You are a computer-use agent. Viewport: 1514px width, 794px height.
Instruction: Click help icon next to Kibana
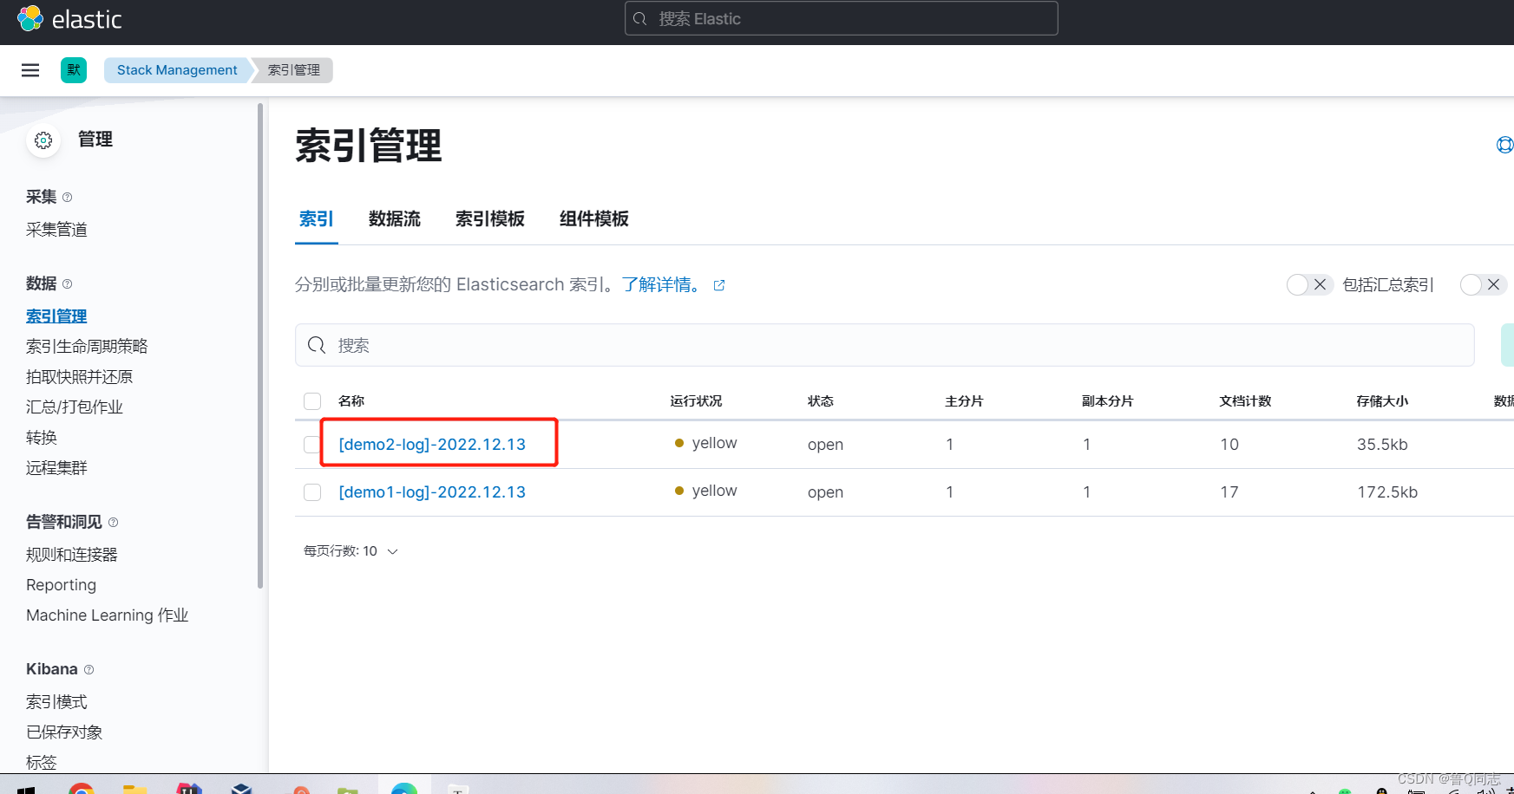(x=89, y=670)
